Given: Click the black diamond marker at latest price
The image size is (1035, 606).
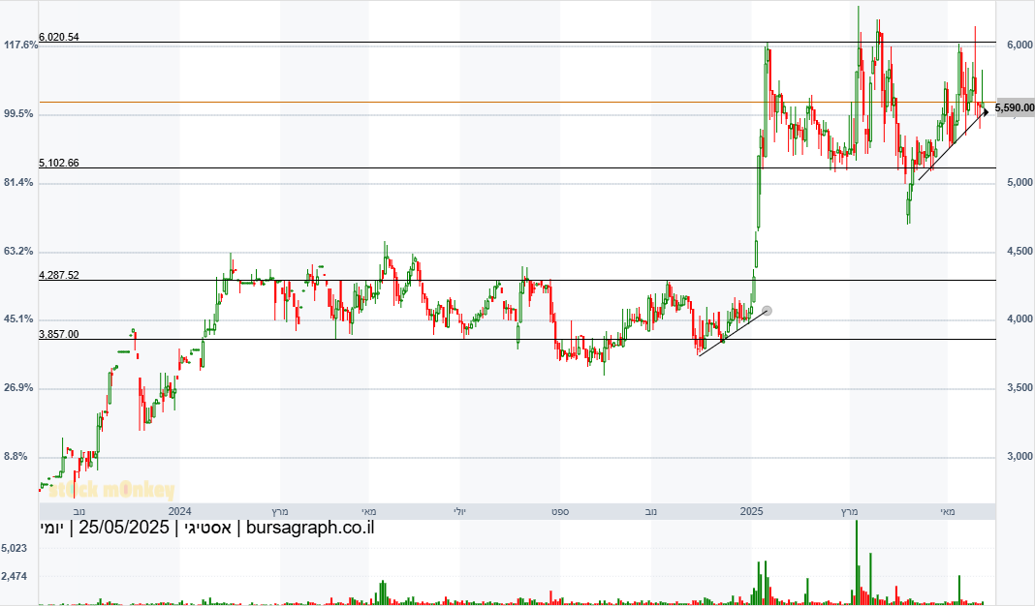Looking at the screenshot, I should pos(986,111).
